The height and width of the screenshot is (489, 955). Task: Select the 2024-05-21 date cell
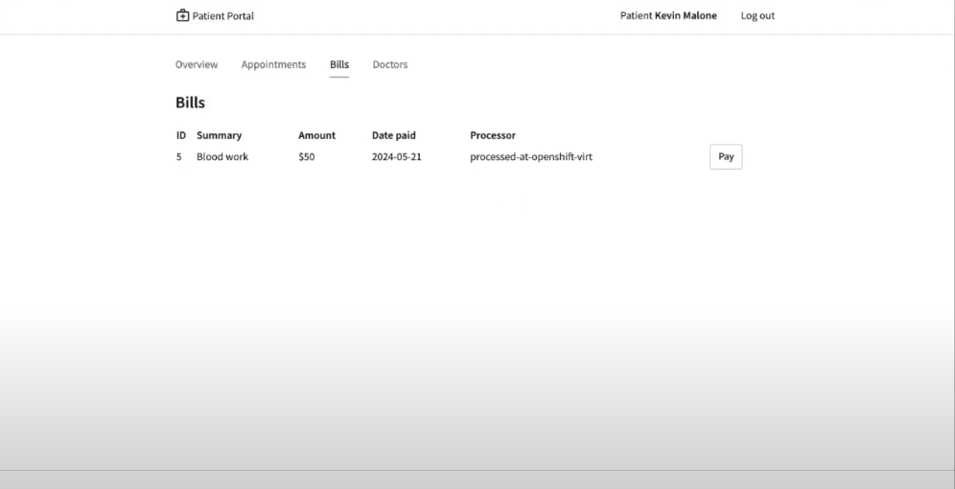click(x=397, y=156)
